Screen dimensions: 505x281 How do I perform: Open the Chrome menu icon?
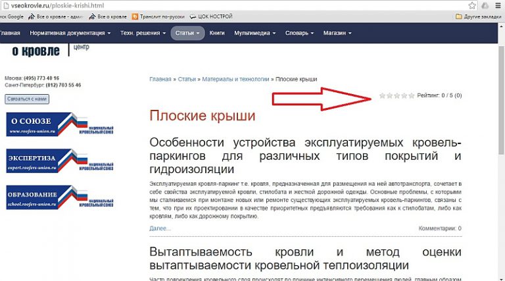click(x=498, y=4)
